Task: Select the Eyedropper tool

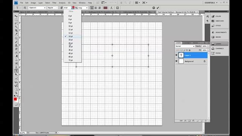Action: pyautogui.click(x=16, y=34)
